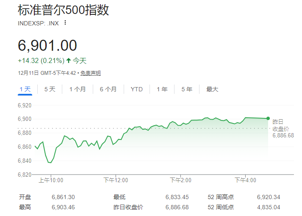Switch chart to 1 年 range
Viewport: 302px width, 216px height.
click(162, 89)
